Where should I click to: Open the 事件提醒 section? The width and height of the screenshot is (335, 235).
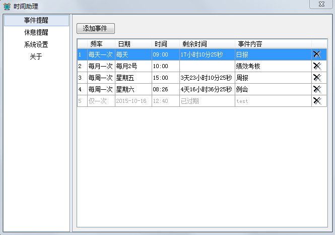coord(36,21)
